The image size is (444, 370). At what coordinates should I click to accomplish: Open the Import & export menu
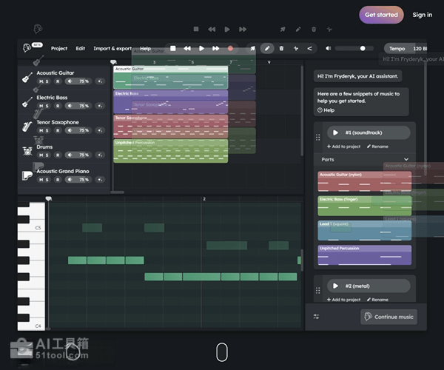(x=112, y=48)
